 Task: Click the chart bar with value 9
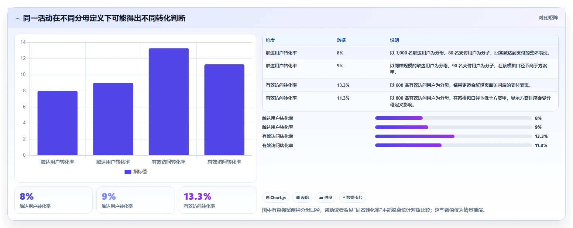tap(113, 119)
